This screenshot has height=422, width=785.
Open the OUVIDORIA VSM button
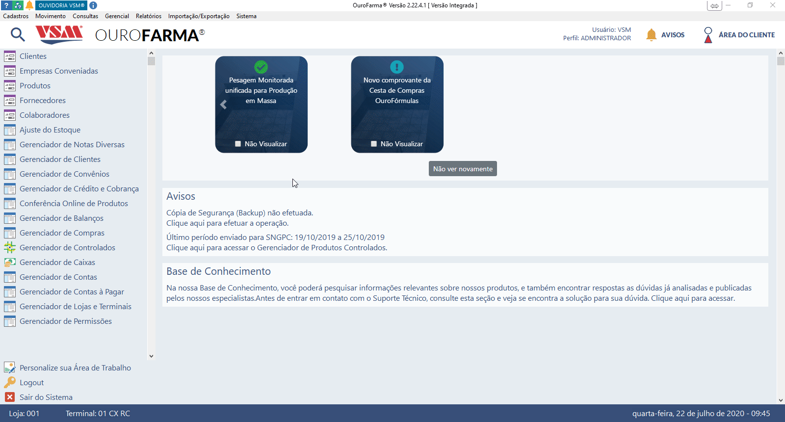coord(61,5)
